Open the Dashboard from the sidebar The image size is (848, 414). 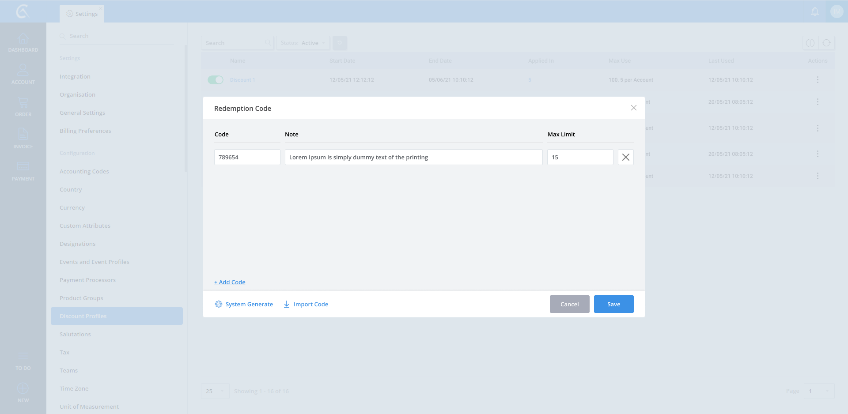click(23, 43)
